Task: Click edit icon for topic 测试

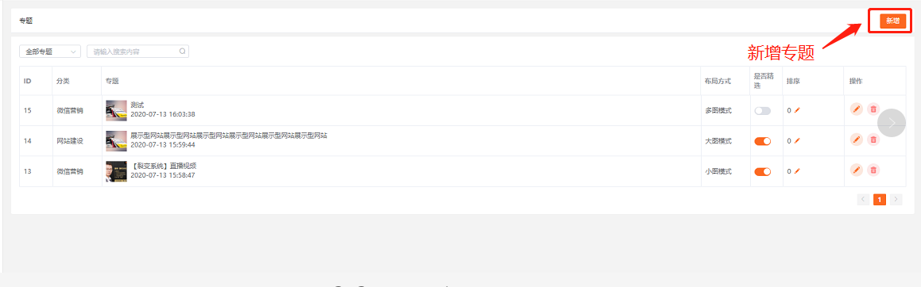Action: pos(857,109)
